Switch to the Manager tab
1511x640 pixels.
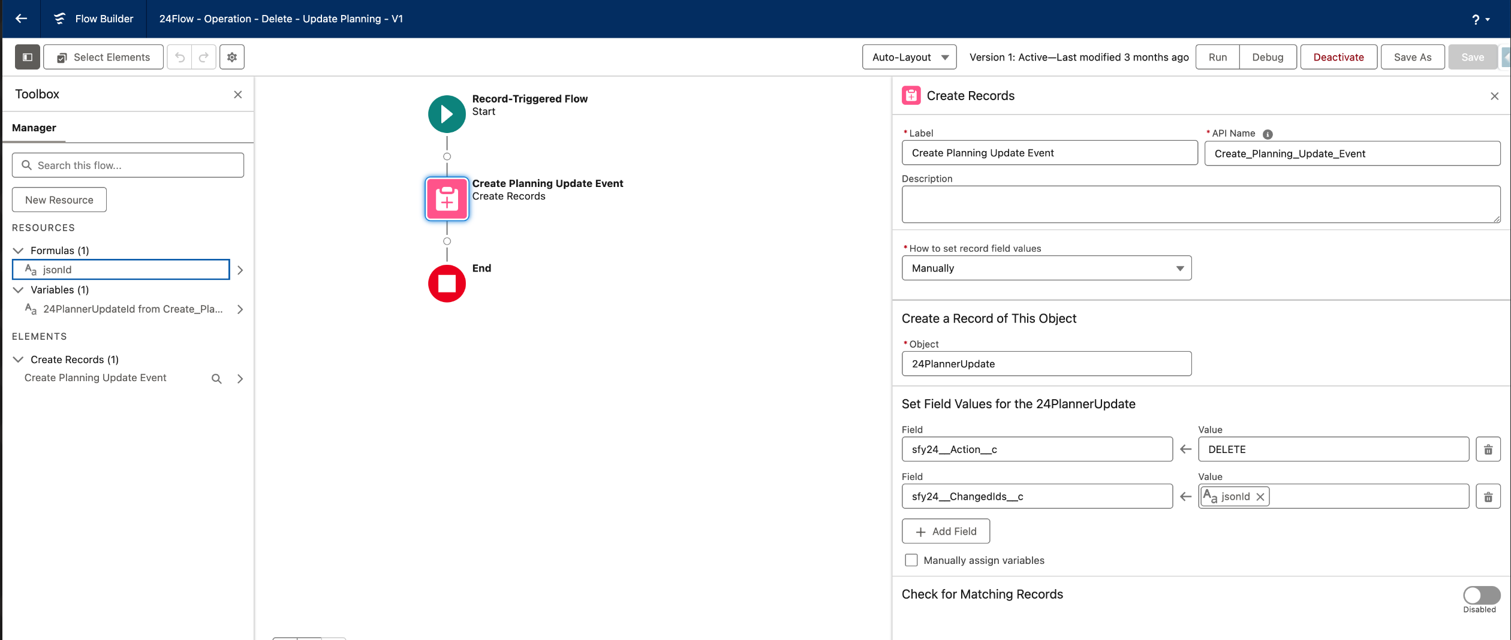pyautogui.click(x=34, y=128)
